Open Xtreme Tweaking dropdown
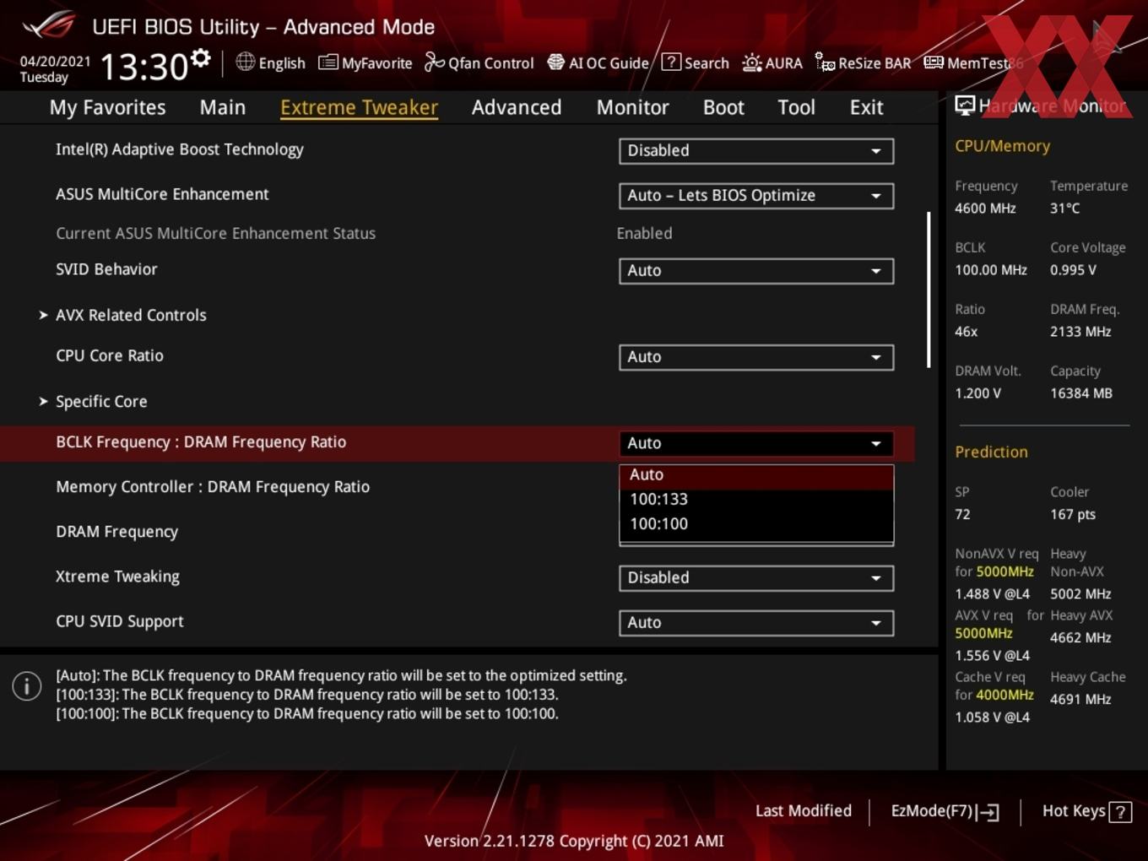Viewport: 1148px width, 861px height. tap(756, 577)
